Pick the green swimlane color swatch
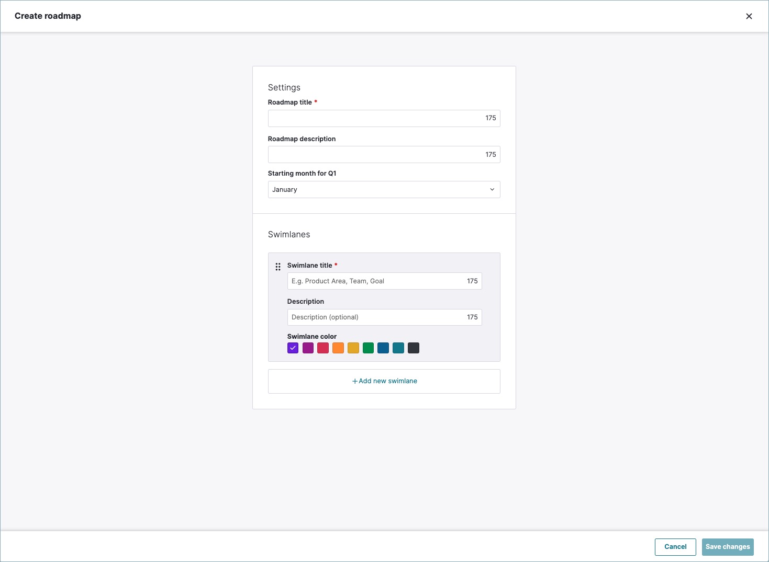 point(368,348)
